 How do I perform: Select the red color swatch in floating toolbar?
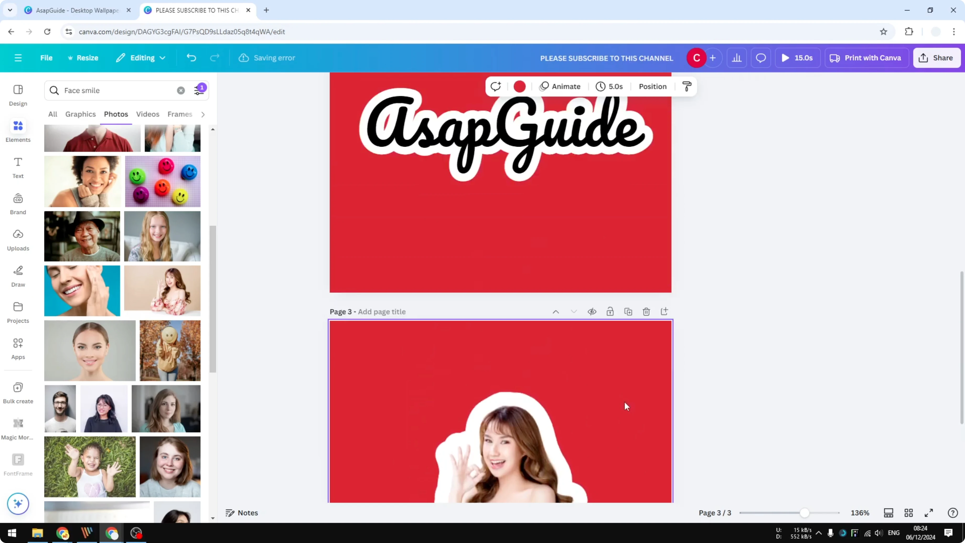[519, 86]
